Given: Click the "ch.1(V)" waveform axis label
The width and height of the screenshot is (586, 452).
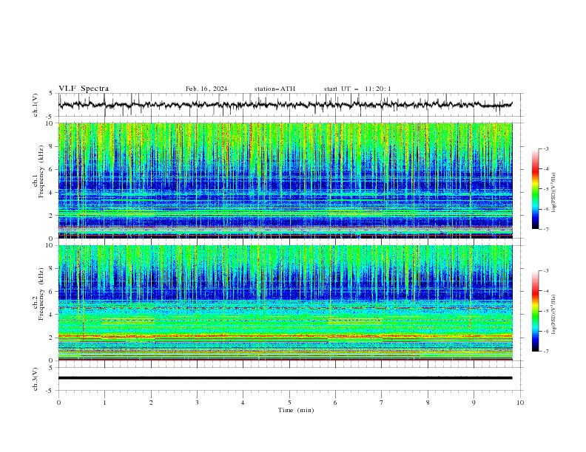Looking at the screenshot, I should point(36,105).
